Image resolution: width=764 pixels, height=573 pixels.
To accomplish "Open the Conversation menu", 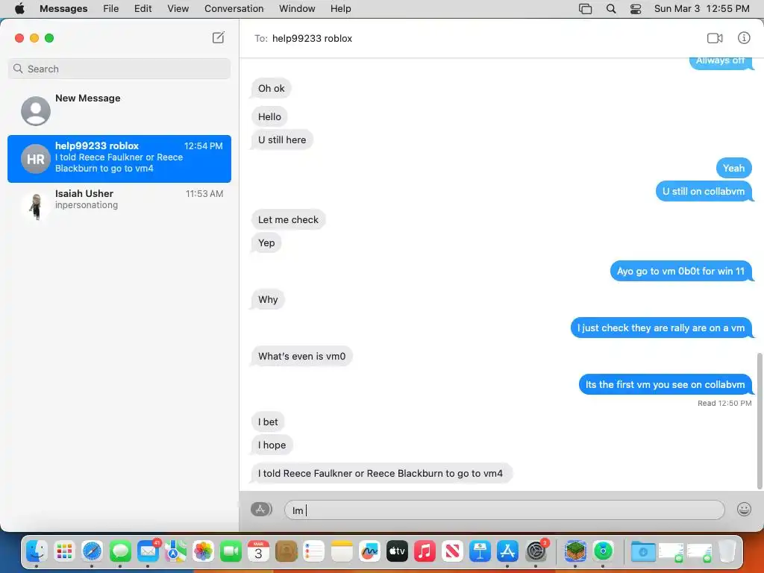I will click(234, 8).
